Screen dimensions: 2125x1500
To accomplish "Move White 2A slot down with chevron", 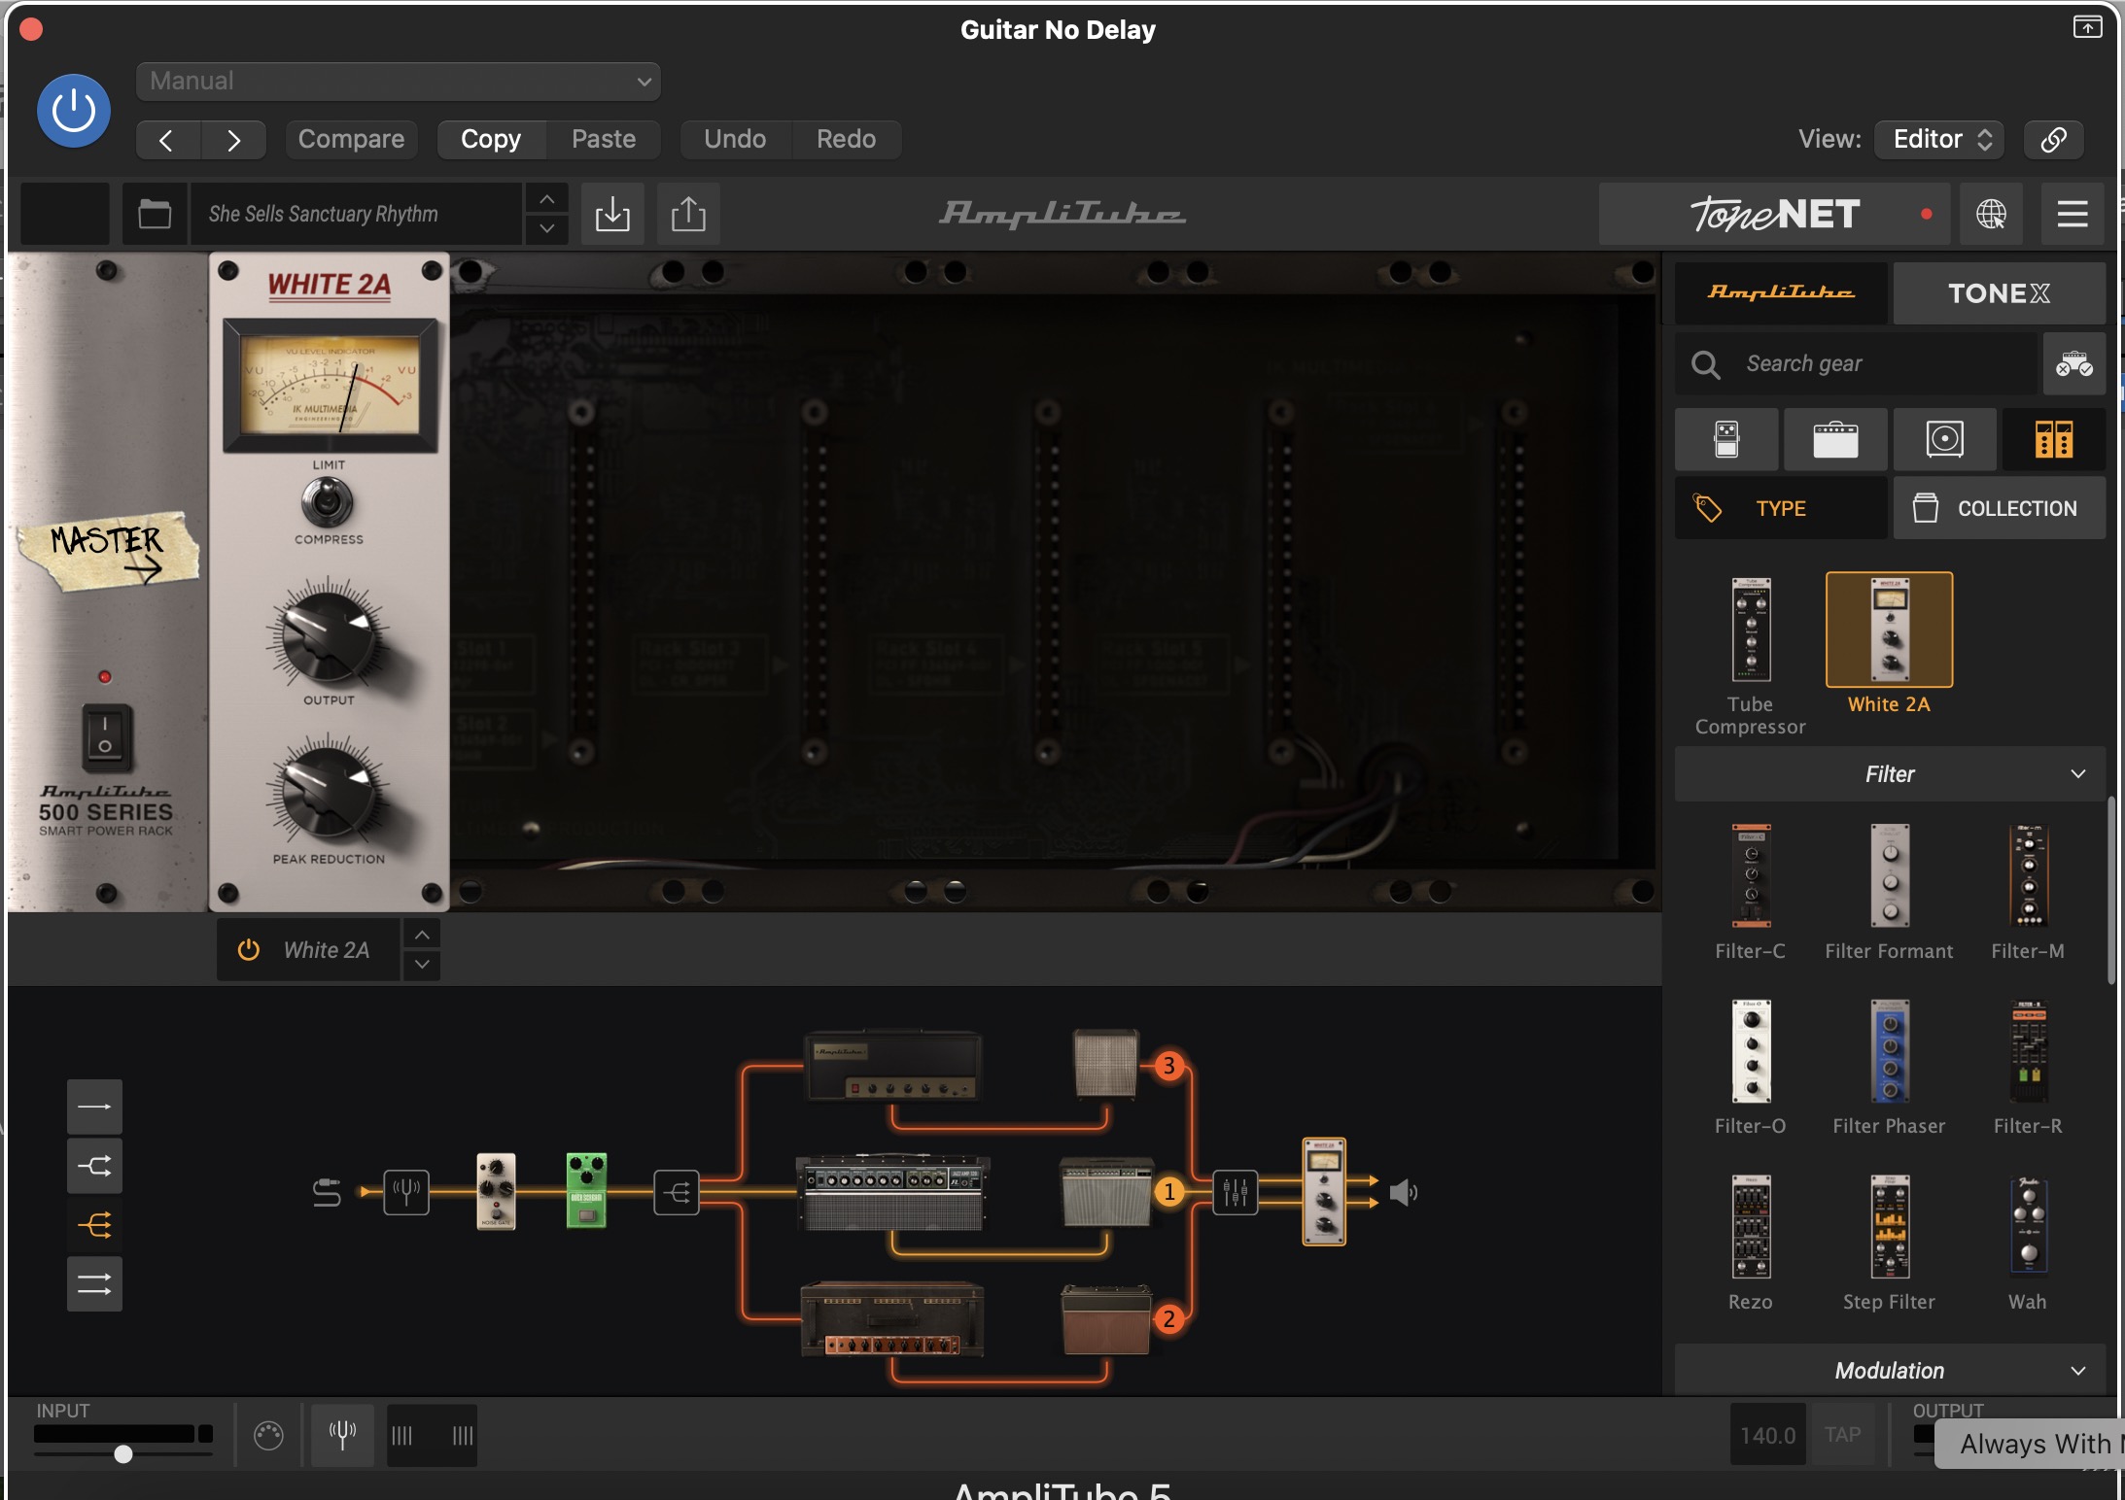I will click(422, 965).
